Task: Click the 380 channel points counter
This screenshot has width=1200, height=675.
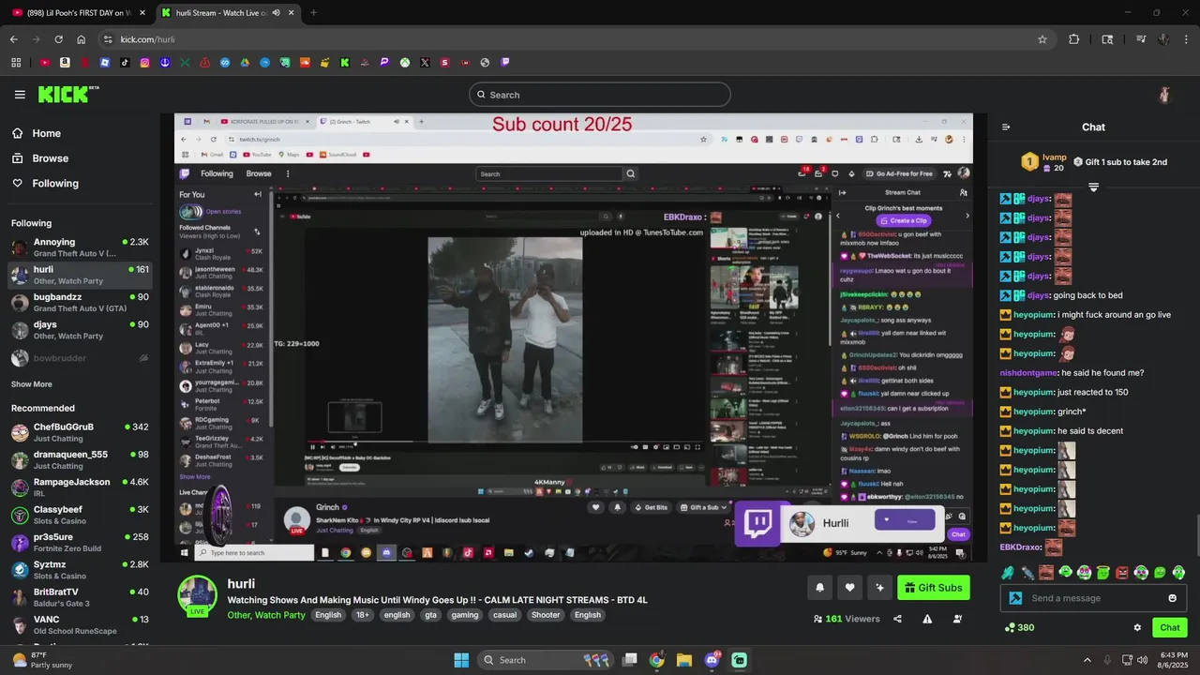Action: 1019,627
